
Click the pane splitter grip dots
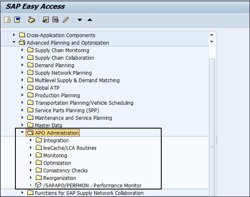[217, 140]
